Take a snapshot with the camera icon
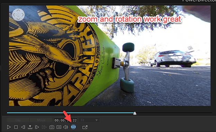This screenshot has height=132, width=216. (52, 127)
